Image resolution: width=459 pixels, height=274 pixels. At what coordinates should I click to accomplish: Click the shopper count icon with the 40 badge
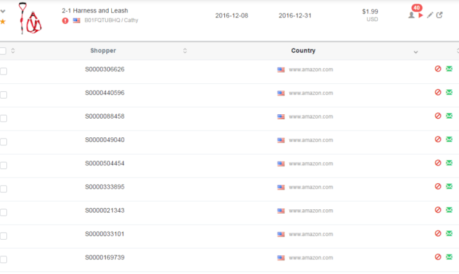[411, 15]
